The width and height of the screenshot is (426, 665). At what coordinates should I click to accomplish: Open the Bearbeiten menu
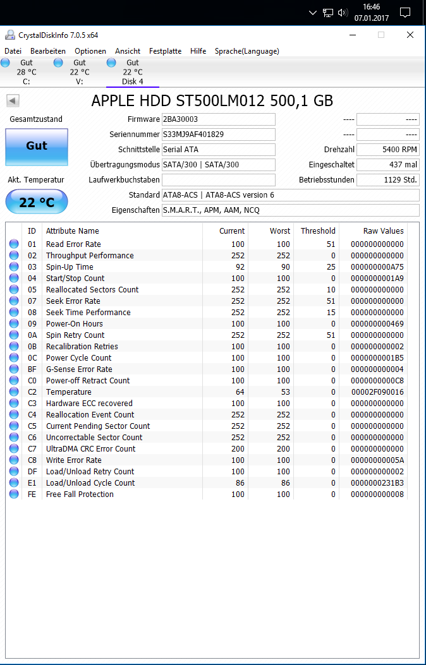click(48, 51)
